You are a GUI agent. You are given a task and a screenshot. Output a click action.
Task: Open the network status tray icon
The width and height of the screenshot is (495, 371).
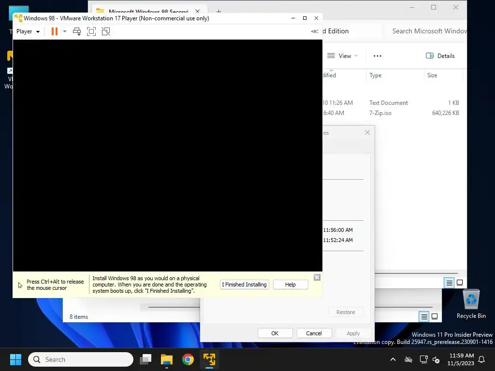pyautogui.click(x=423, y=359)
